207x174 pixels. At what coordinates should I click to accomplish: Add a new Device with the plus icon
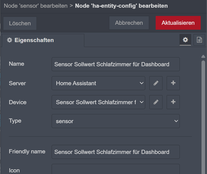(x=173, y=102)
